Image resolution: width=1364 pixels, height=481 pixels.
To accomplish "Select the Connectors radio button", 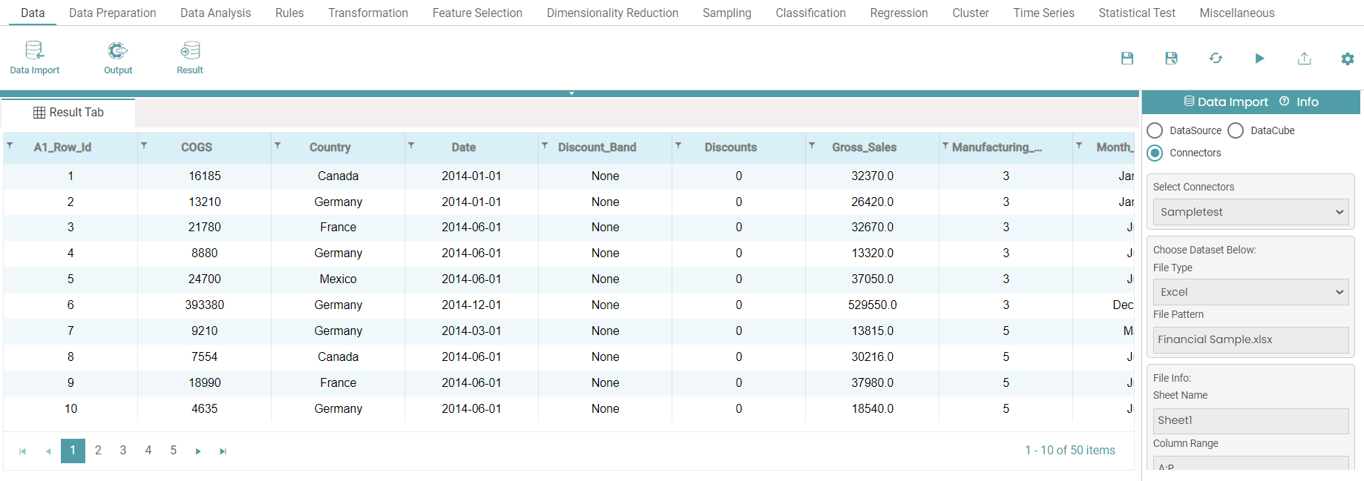I will tap(1155, 153).
